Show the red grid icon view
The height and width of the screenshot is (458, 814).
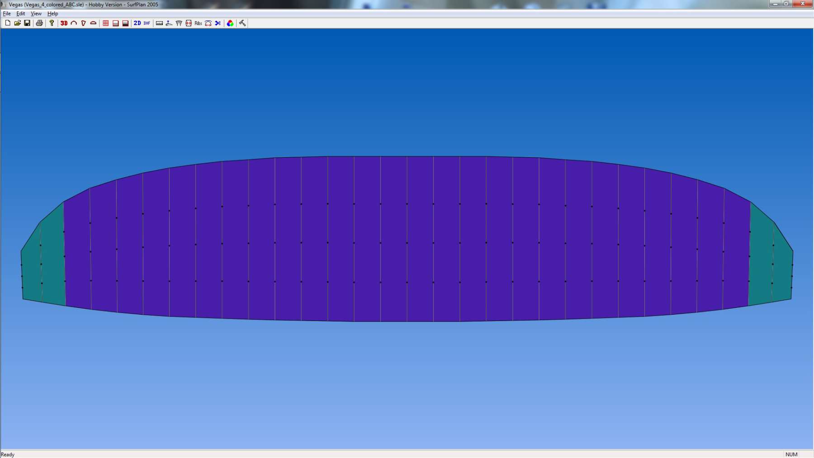tap(106, 23)
